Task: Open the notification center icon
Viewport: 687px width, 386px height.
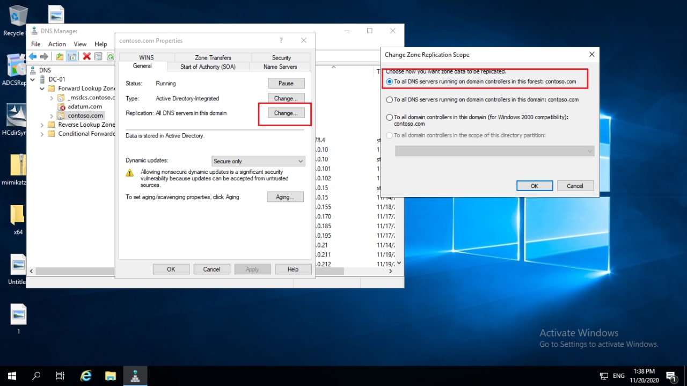Action: tap(671, 376)
